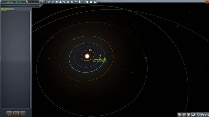209x117 pixels.
Task: Toggle the first vessel-type filter with the diagonal slash
Action: (x=45, y=2)
